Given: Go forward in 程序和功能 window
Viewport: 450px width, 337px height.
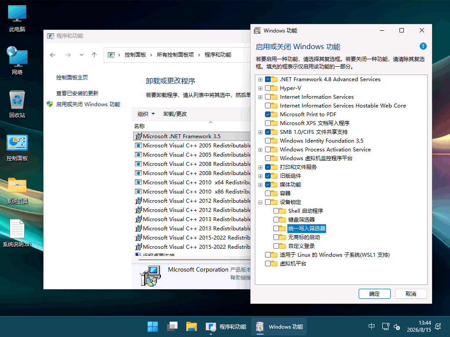Looking at the screenshot, I should [x=68, y=55].
